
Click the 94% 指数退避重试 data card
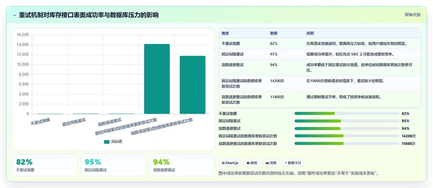click(x=182, y=165)
